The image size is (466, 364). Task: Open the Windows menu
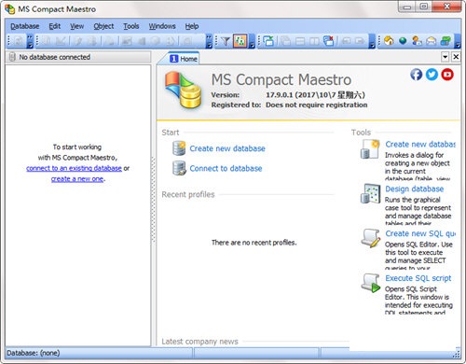tap(162, 26)
